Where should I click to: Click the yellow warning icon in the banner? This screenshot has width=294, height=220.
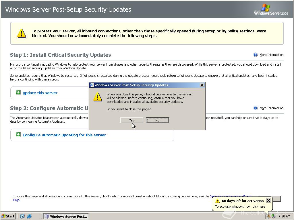(22, 33)
